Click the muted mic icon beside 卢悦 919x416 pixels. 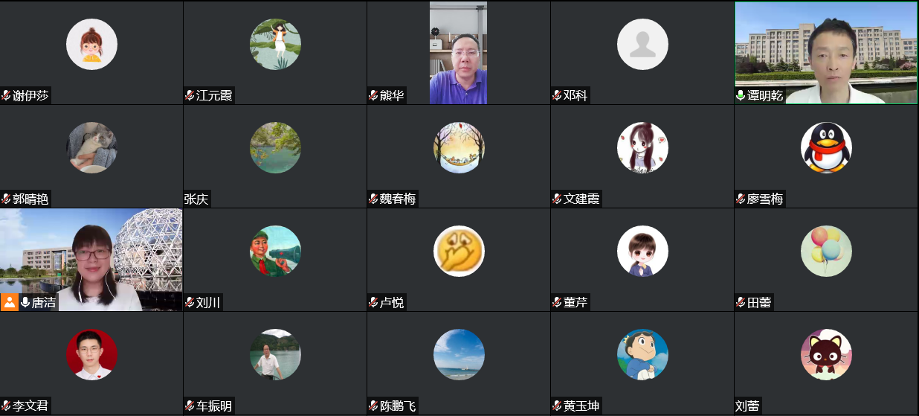(x=373, y=302)
